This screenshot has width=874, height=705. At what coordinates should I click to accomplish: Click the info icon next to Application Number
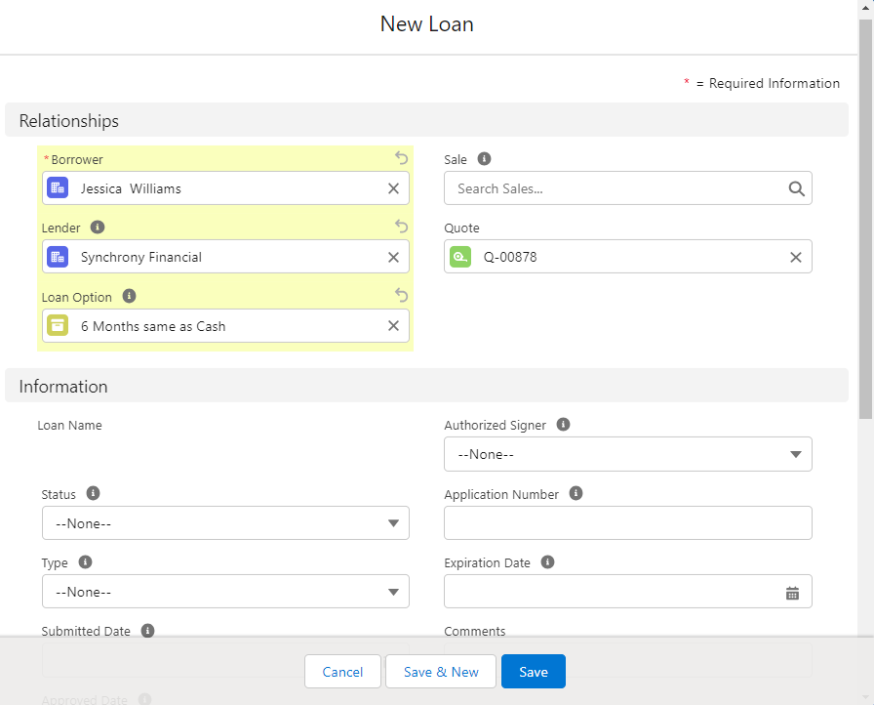576,493
